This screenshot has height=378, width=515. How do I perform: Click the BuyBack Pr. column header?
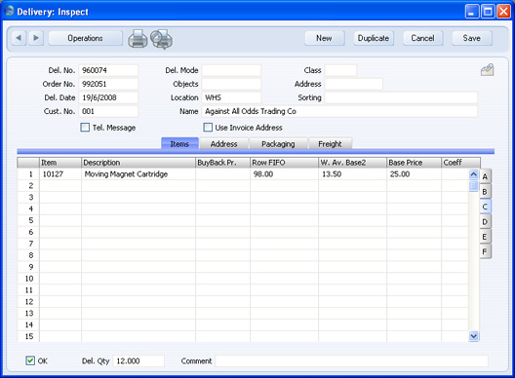[222, 163]
